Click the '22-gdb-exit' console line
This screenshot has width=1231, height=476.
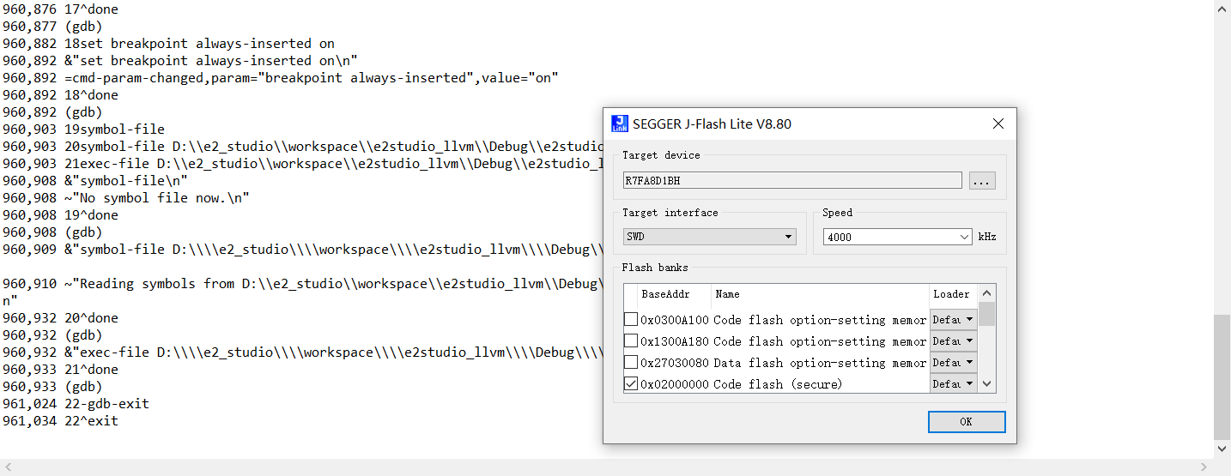(x=76, y=404)
